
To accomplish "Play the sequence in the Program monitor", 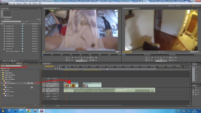I will [x=161, y=58].
